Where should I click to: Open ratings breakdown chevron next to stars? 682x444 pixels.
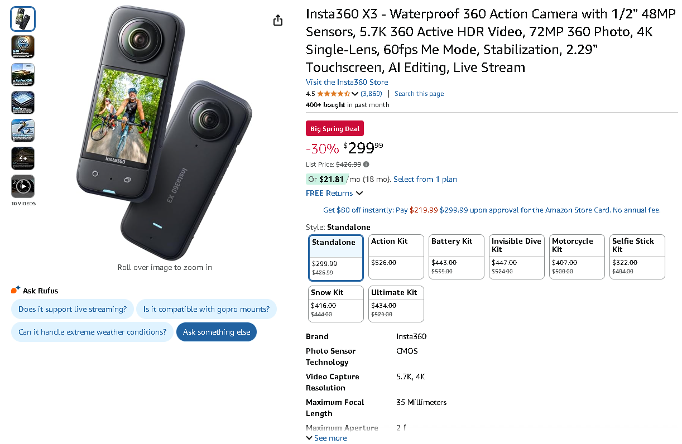(x=355, y=94)
